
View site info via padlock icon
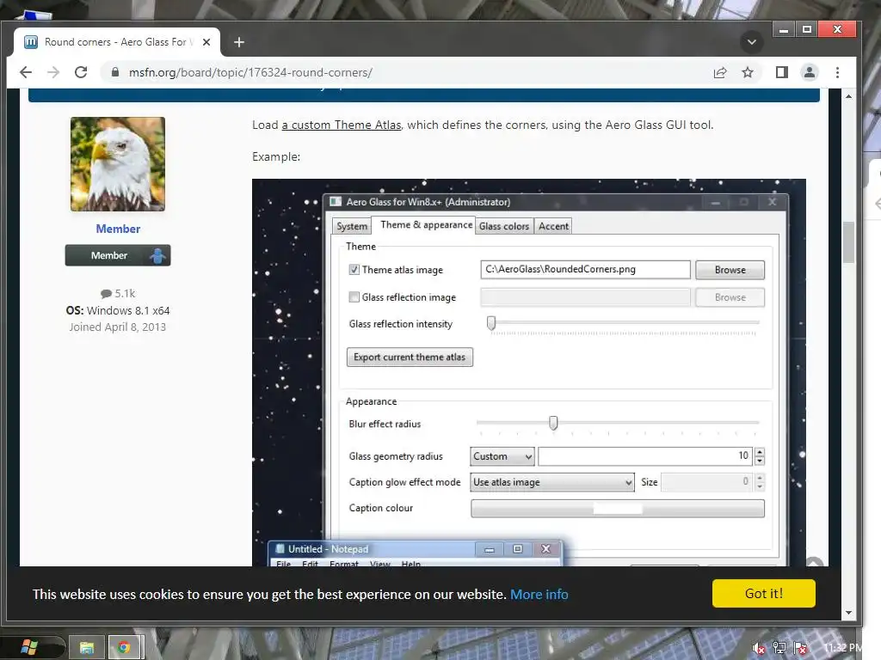[115, 72]
